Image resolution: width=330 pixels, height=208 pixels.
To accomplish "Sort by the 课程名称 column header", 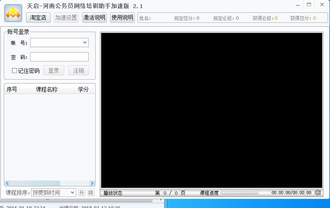I will coord(47,89).
